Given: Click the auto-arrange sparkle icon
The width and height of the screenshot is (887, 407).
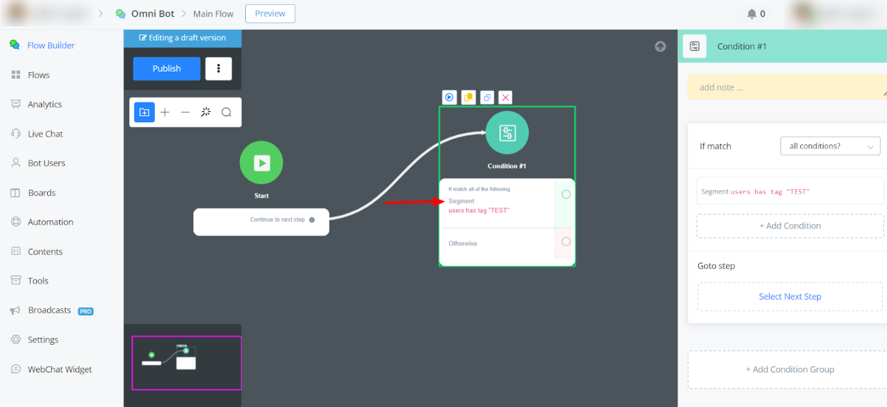Looking at the screenshot, I should [x=206, y=112].
